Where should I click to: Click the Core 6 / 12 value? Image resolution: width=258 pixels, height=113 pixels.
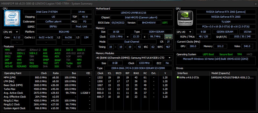[17, 37]
